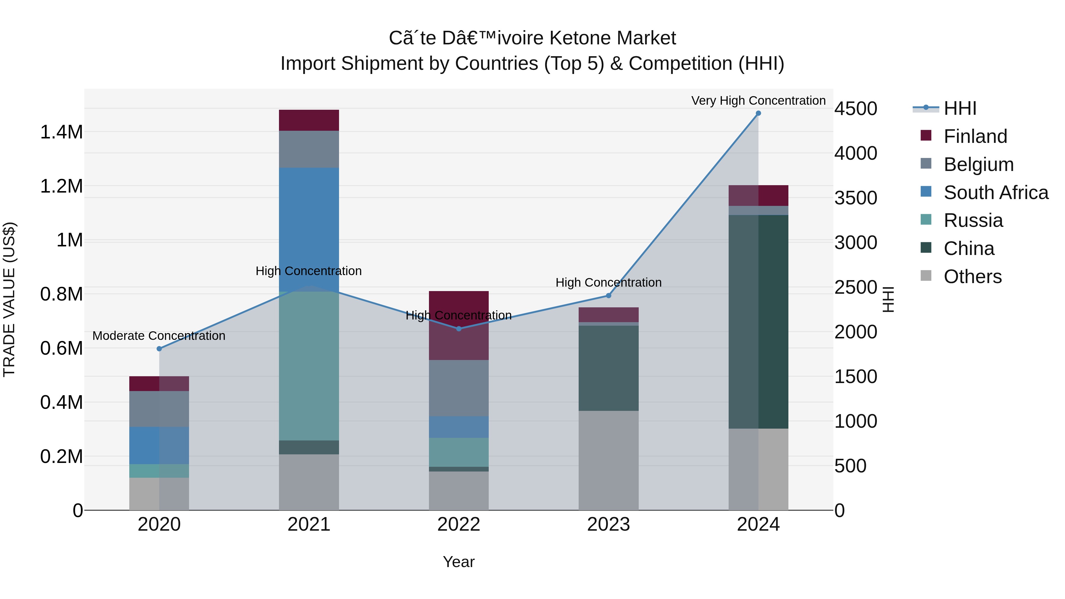This screenshot has height=599, width=1065.
Task: Click the 'Import Shipment by Countries' subtitle
Action: pos(532,64)
